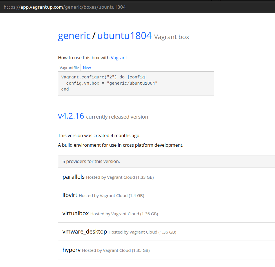Select the libvirt provider row

coord(167,195)
